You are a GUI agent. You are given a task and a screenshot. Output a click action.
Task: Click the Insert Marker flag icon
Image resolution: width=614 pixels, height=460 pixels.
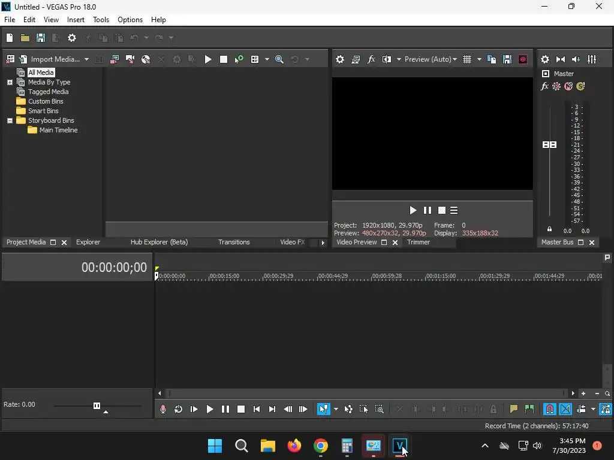pyautogui.click(x=513, y=409)
